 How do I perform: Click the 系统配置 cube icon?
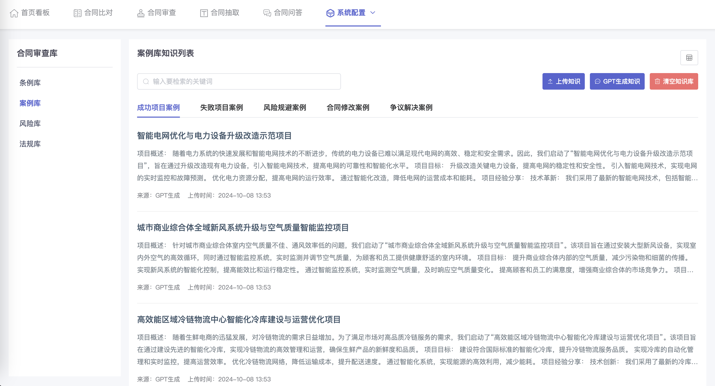330,13
